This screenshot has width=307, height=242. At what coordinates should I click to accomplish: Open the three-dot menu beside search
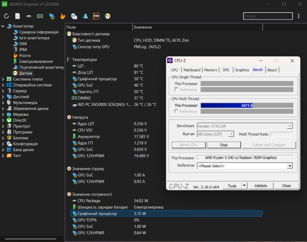(x=298, y=16)
